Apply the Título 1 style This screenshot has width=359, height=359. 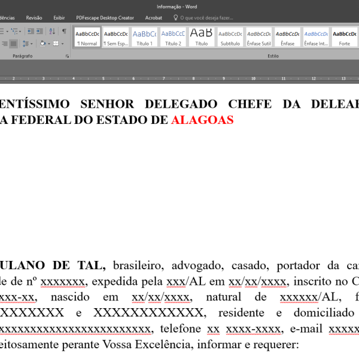[x=144, y=37]
